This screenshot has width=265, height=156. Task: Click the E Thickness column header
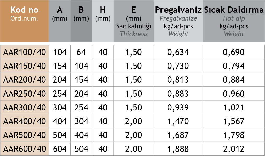click(134, 21)
